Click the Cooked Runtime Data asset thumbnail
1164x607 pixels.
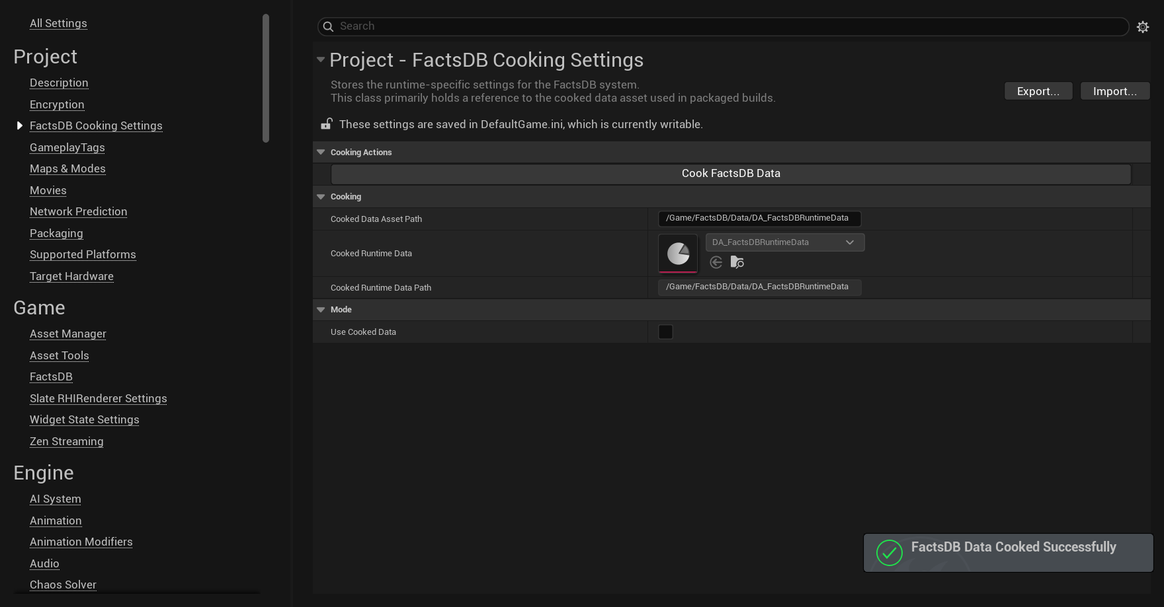tap(678, 254)
